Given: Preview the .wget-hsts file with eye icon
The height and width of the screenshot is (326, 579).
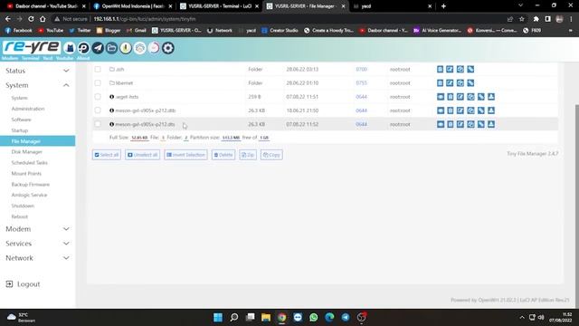Looking at the screenshot, I should (x=441, y=97).
